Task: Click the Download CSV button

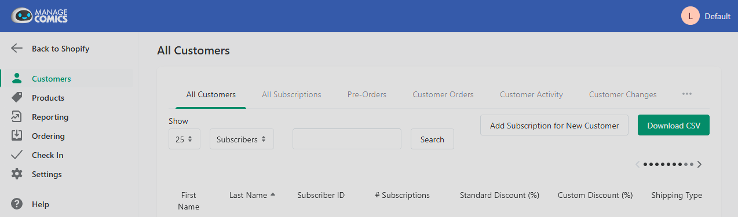Action: coord(674,125)
